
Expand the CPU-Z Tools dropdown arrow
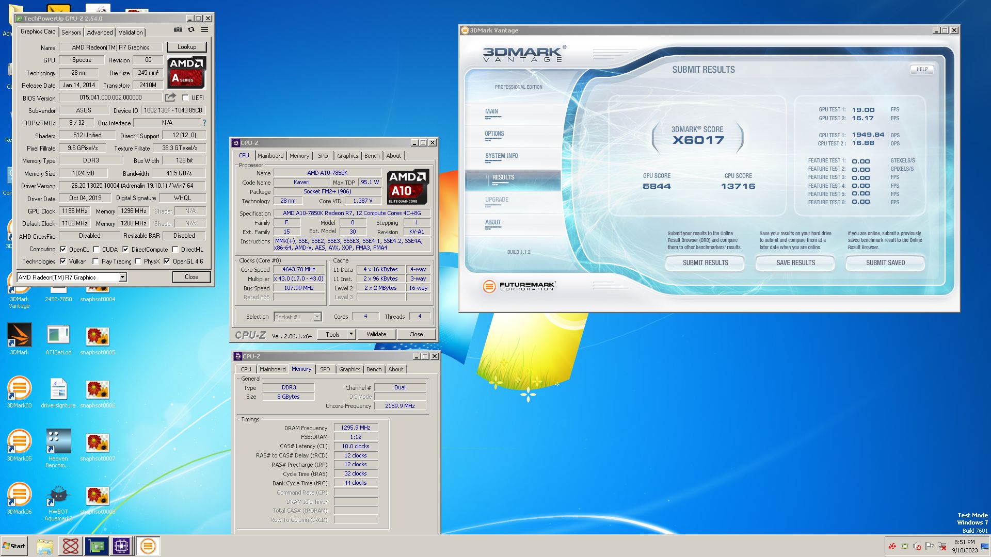(x=351, y=334)
